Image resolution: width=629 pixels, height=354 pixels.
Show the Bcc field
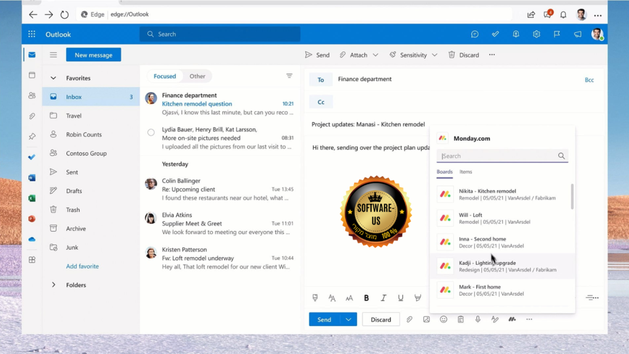(x=589, y=80)
